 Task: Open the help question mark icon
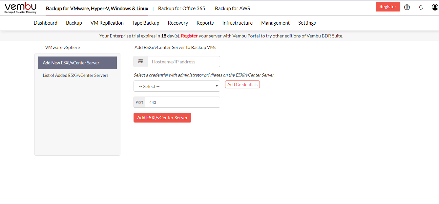(x=407, y=7)
